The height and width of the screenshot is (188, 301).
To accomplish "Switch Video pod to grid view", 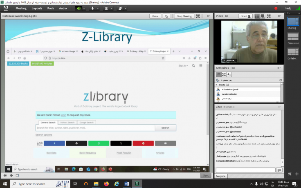I will tap(257, 16).
